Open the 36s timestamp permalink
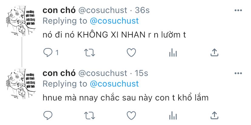Screen dimensions: 251x125 coord(142,10)
